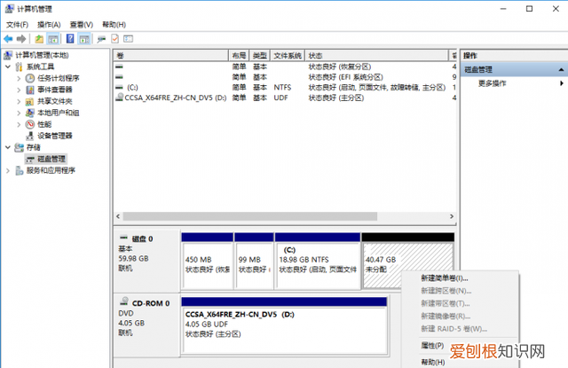Open the 文件(F) menu
Viewport: 568px width, 368px height.
[17, 25]
